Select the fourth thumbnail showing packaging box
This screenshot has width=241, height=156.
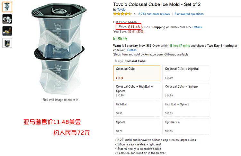[x=7, y=43]
